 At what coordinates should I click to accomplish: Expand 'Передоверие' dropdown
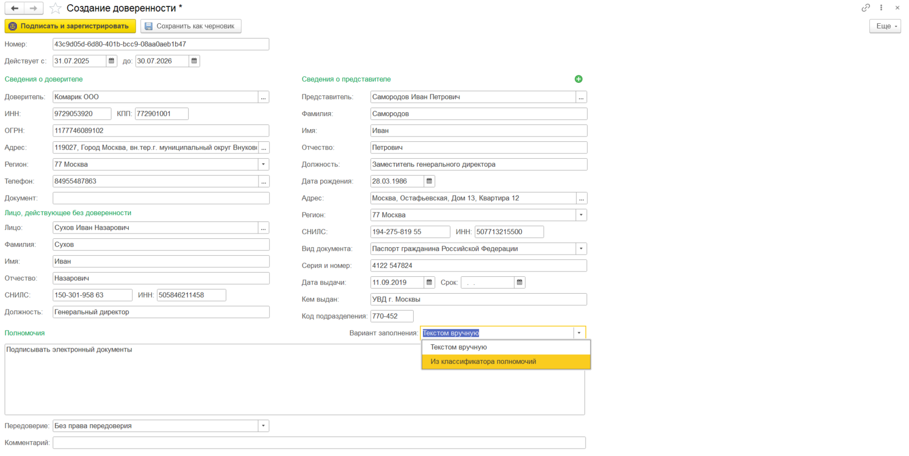pos(264,426)
